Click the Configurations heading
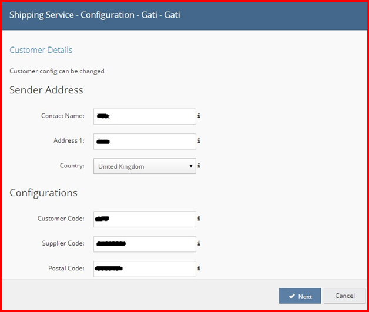369x312 pixels. pyautogui.click(x=43, y=193)
